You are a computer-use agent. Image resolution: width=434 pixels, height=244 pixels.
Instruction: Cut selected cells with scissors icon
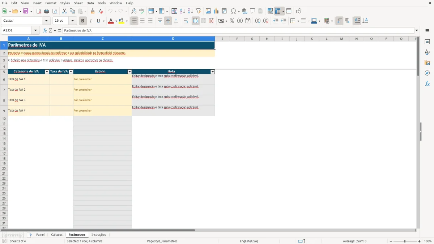coord(64,11)
